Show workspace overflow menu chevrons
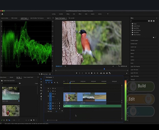This screenshot has width=159, height=130. click(108, 14)
